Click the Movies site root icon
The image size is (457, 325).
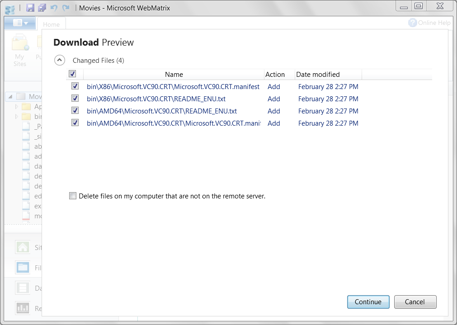click(x=21, y=96)
